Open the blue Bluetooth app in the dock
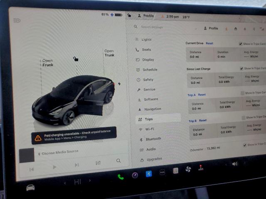This screenshot has height=199, width=266. tap(149, 174)
